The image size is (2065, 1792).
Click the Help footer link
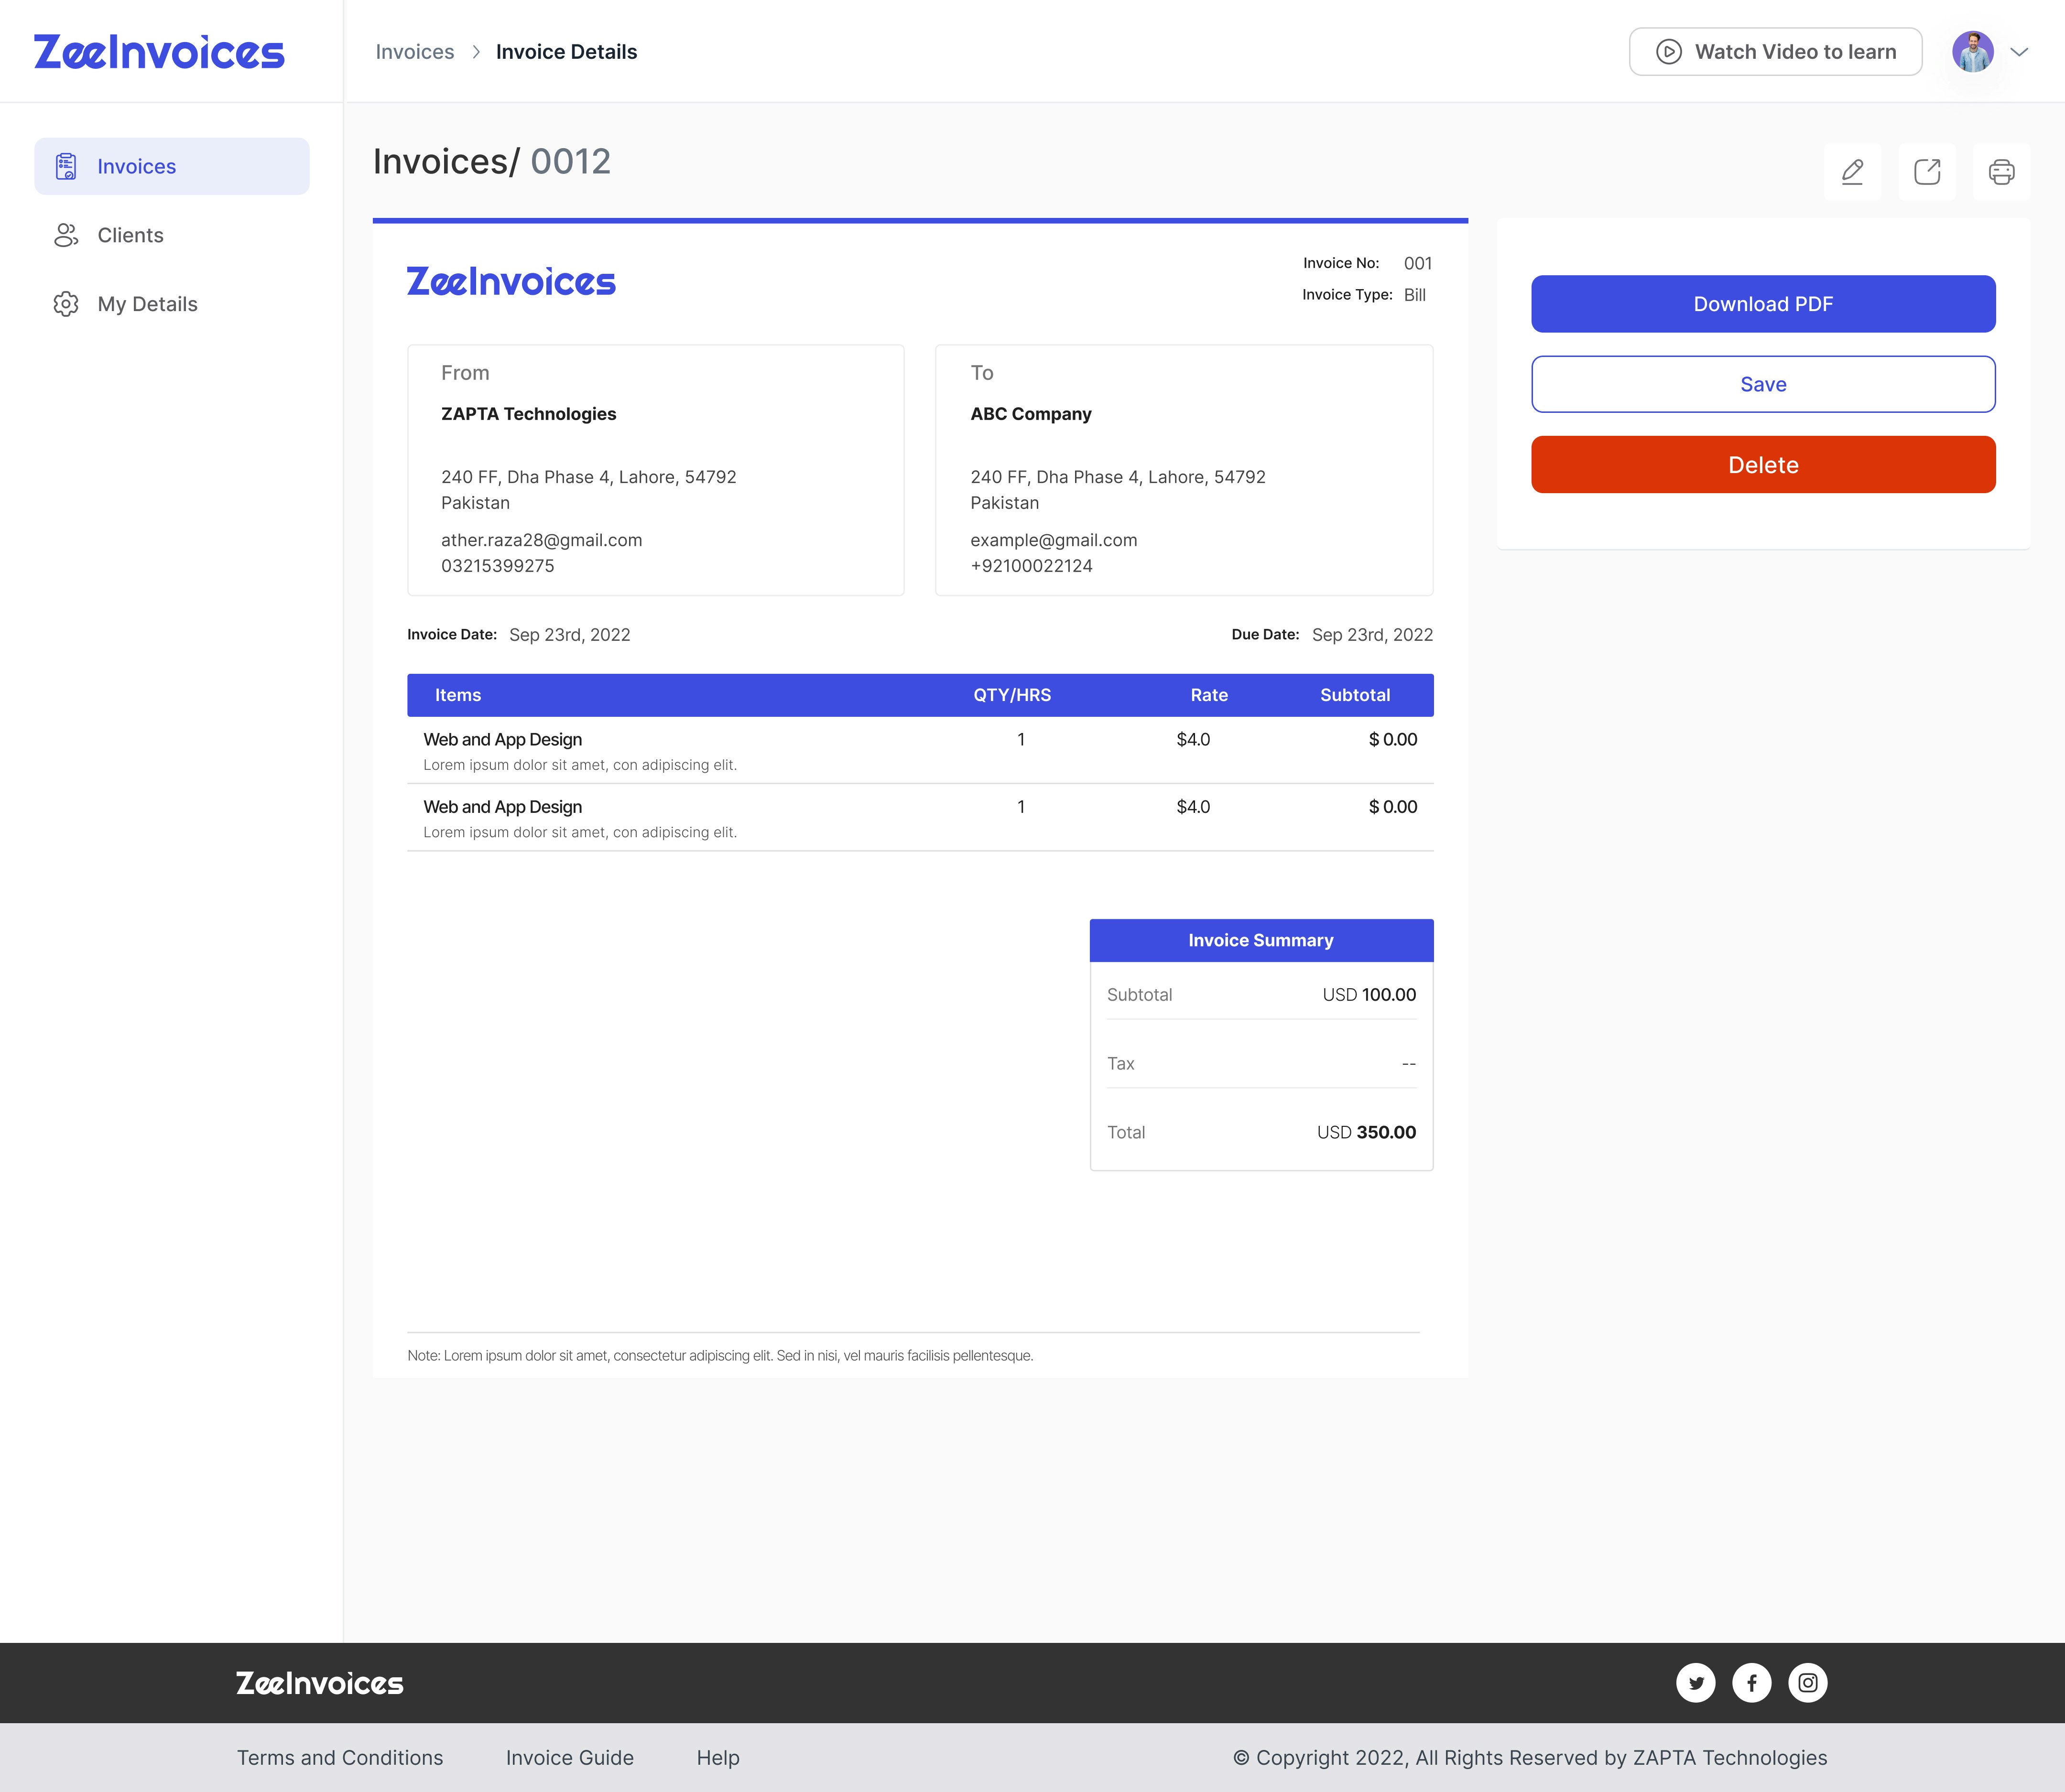[717, 1758]
